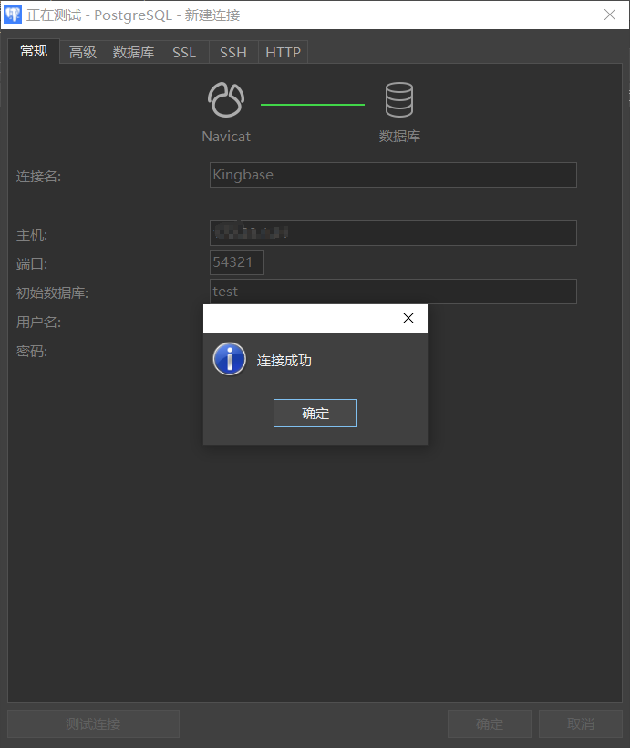This screenshot has width=630, height=748.
Task: Click the 连接成功 message text
Action: point(284,360)
